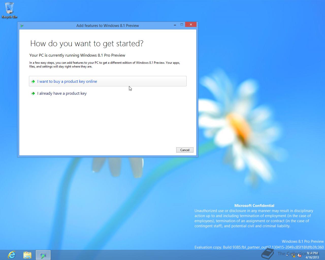
Task: Choose 'I want to buy a product key online'
Action: coord(108,81)
